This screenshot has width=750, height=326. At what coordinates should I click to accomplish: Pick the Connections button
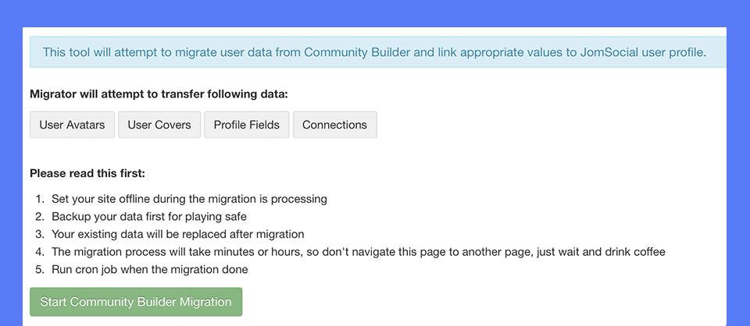coord(335,125)
